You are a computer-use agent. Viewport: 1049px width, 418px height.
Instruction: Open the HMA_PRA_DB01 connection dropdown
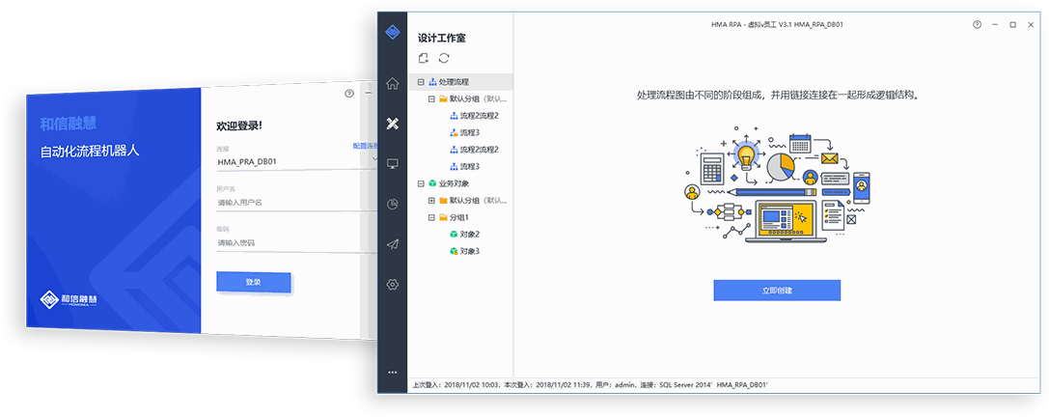(x=373, y=160)
